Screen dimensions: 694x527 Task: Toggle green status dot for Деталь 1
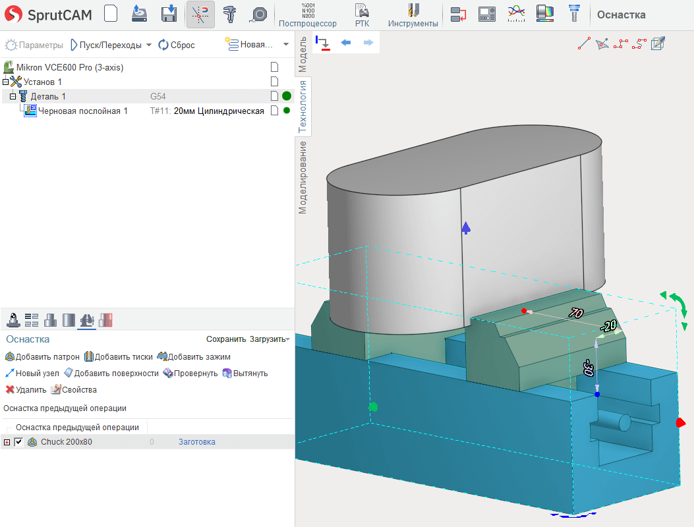point(287,96)
